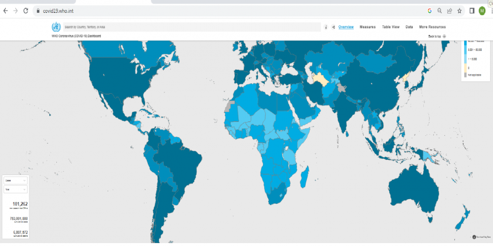Click the Back to top link
493x246 pixels.
(x=437, y=36)
